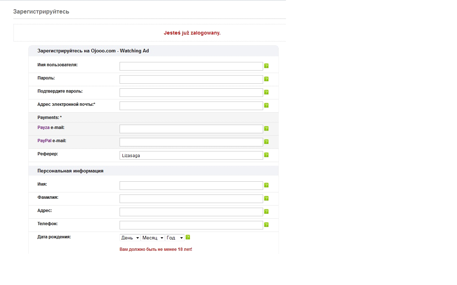Focus the Адрес input field under personal info
The width and height of the screenshot is (457, 285).
[x=191, y=212]
